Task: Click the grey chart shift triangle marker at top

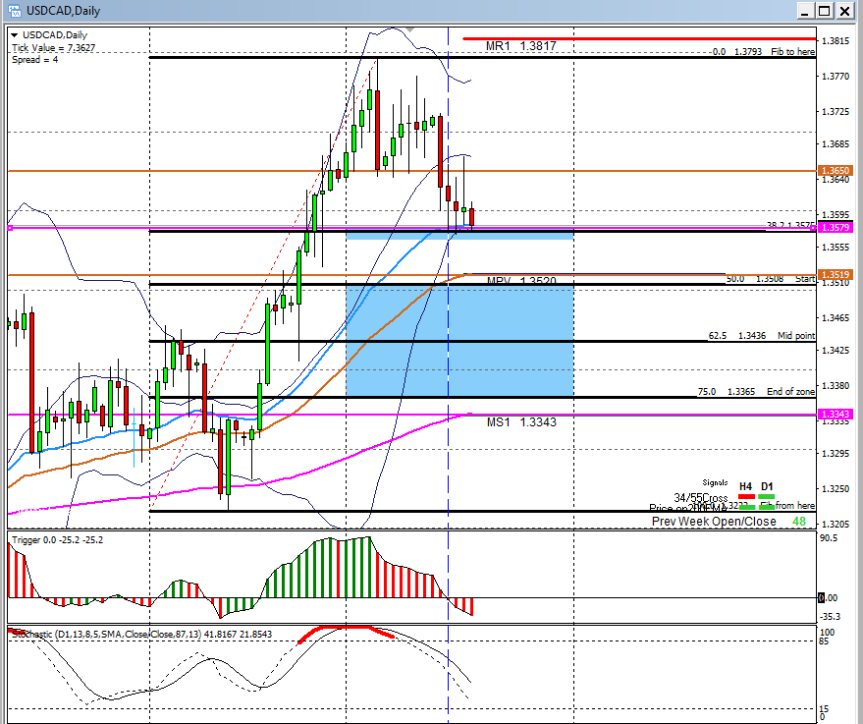Action: pos(409,28)
